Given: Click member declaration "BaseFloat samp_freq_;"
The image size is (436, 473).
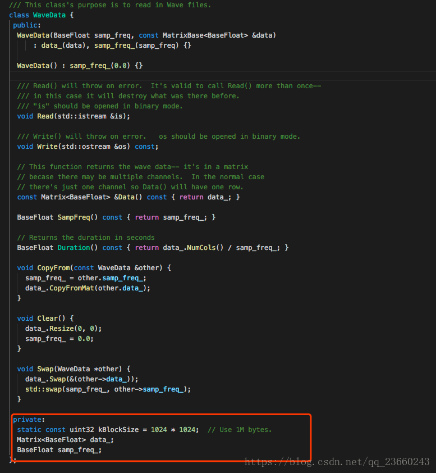Looking at the screenshot, I should [59, 450].
